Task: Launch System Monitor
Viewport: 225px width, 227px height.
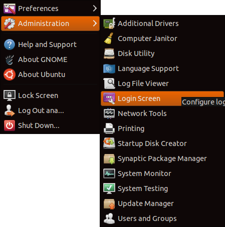Action: (x=162, y=173)
